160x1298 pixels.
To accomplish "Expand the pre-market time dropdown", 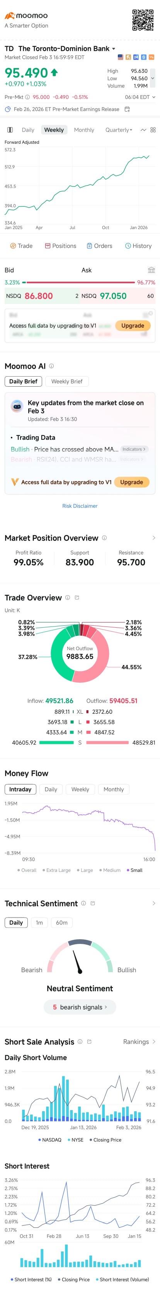I will (x=153, y=97).
